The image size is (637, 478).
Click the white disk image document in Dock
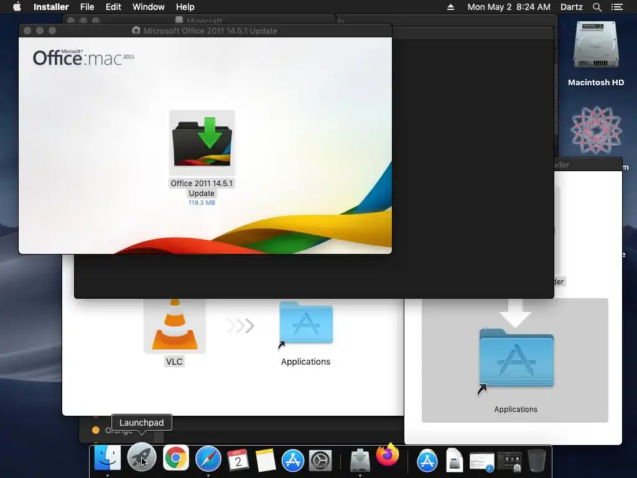pos(454,461)
